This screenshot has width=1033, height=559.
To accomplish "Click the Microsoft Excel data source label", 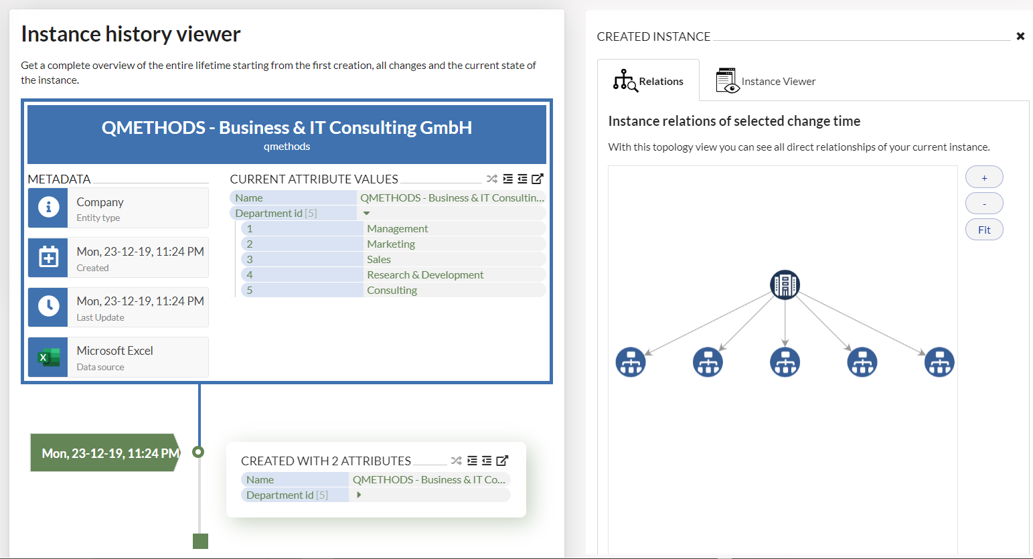I will click(x=114, y=351).
